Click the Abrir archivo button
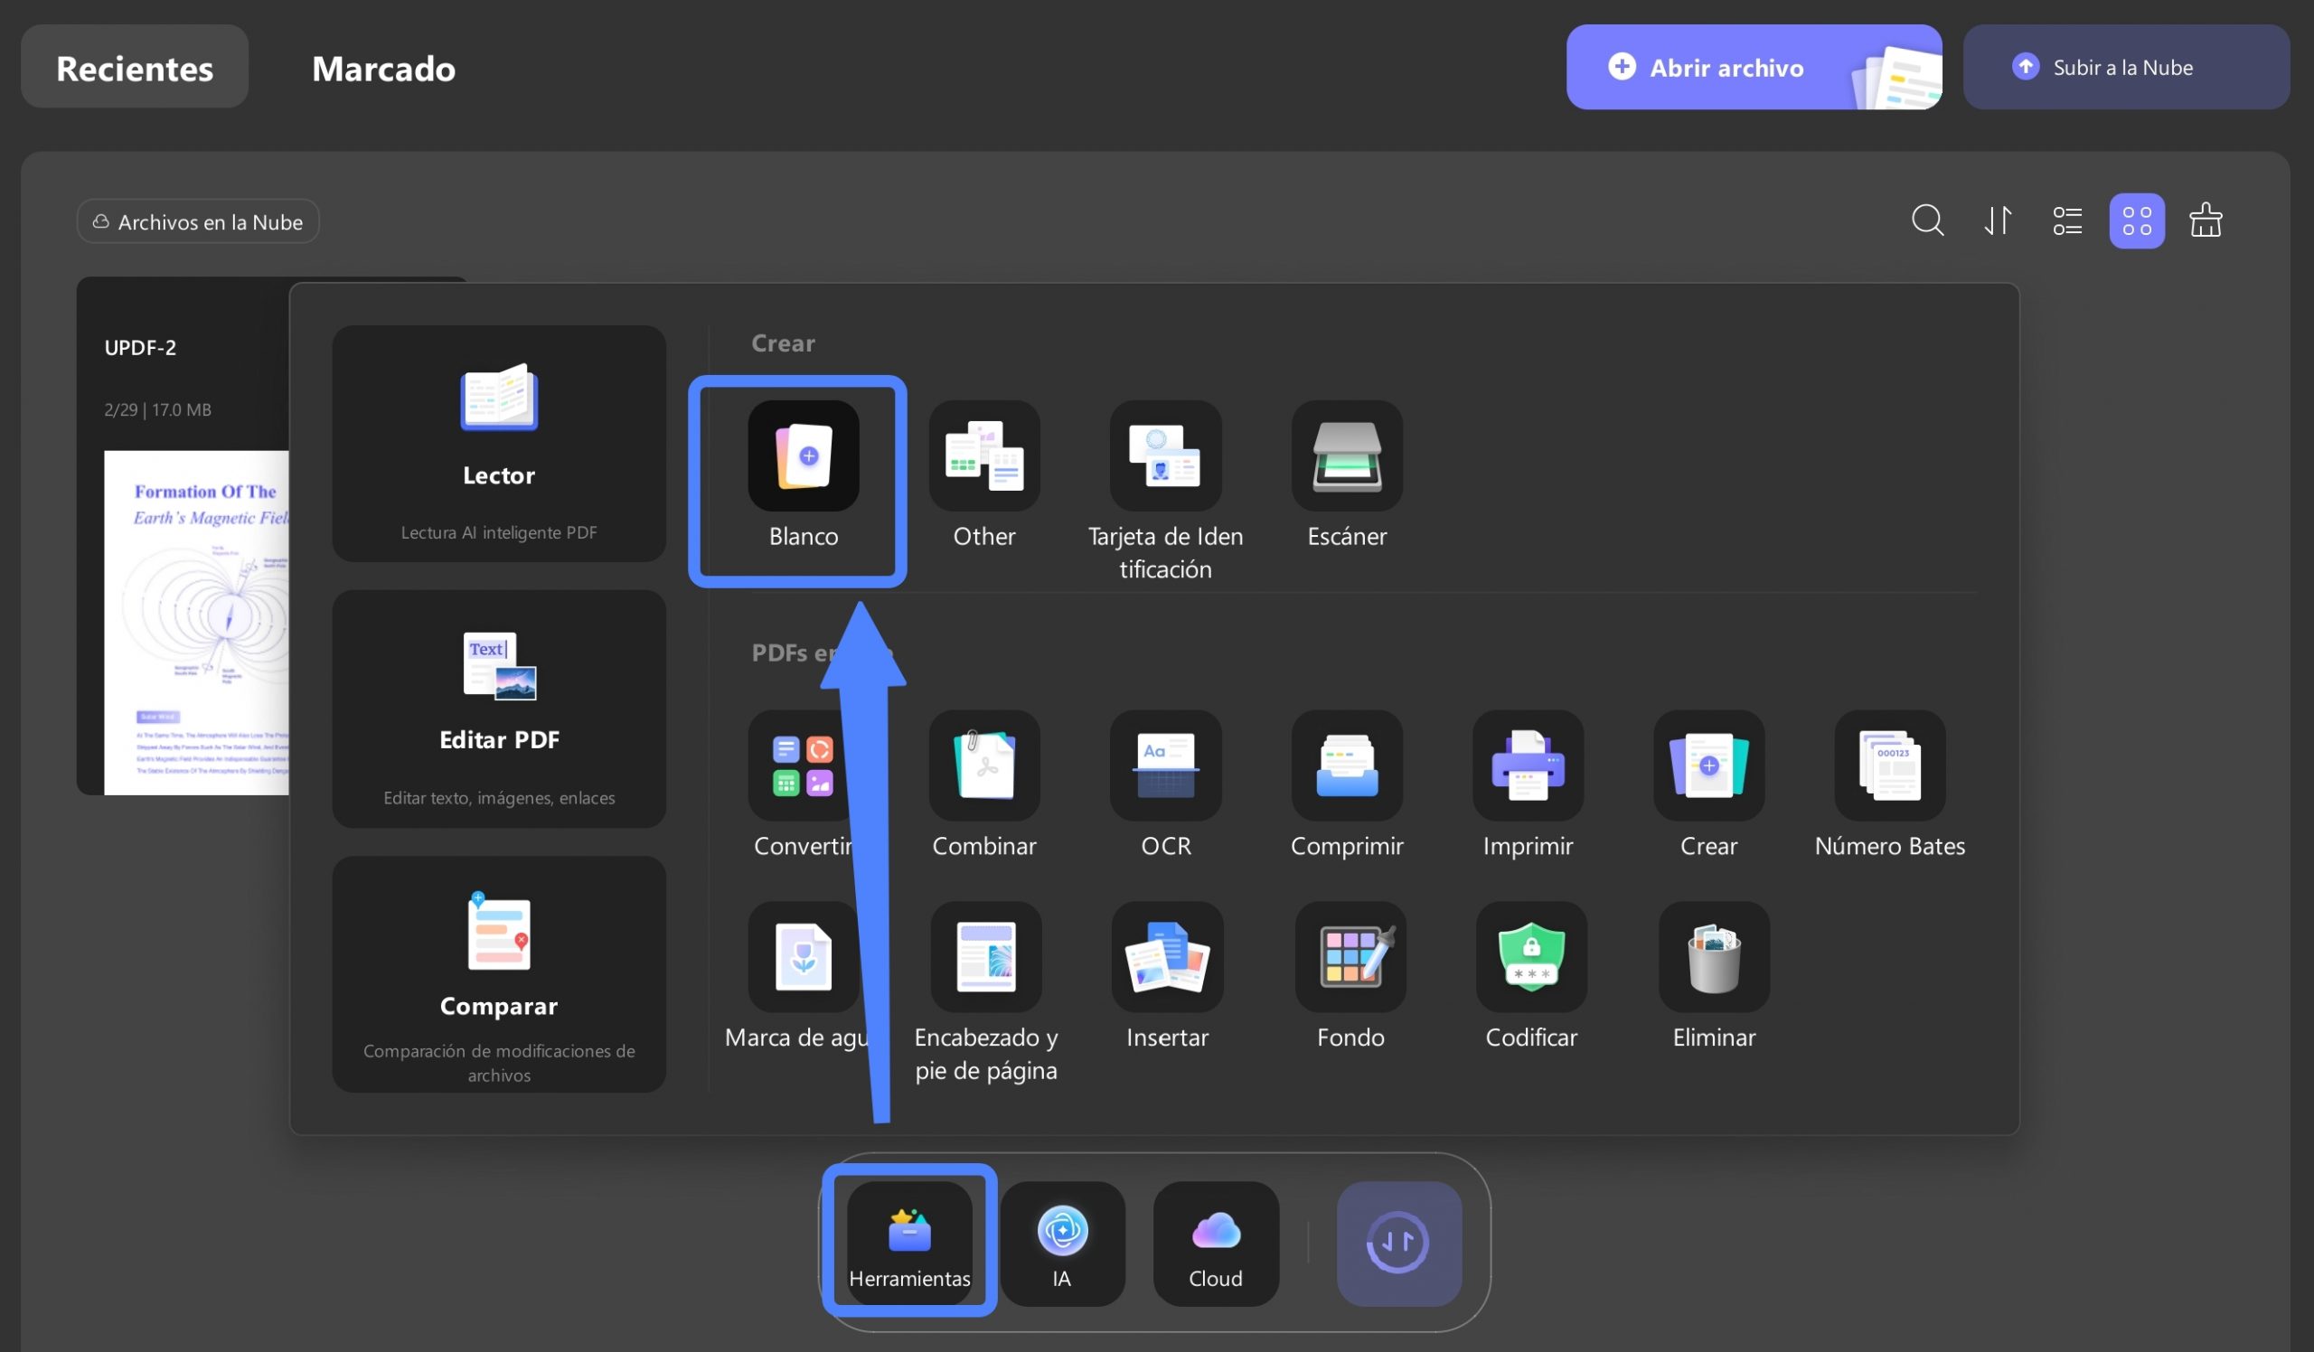 (x=1753, y=67)
